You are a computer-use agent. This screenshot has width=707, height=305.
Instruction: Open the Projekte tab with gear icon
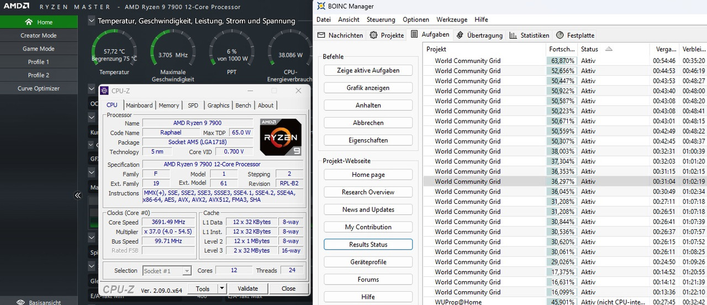[387, 35]
